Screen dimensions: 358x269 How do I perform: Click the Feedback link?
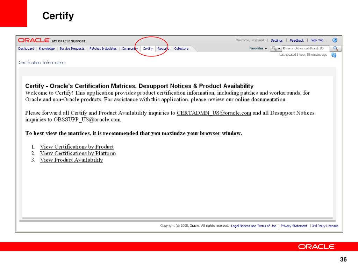pos(296,41)
